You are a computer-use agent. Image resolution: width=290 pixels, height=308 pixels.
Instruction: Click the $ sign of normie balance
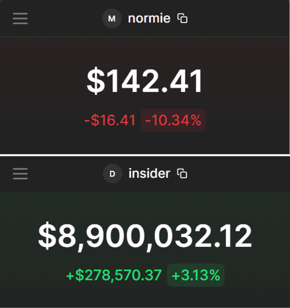[x=96, y=81]
